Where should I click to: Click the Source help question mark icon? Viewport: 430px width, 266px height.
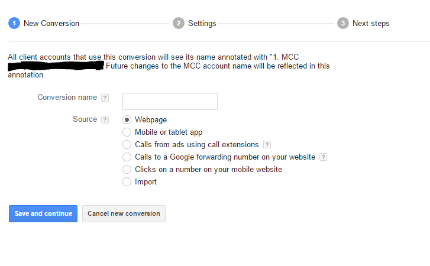coord(105,119)
